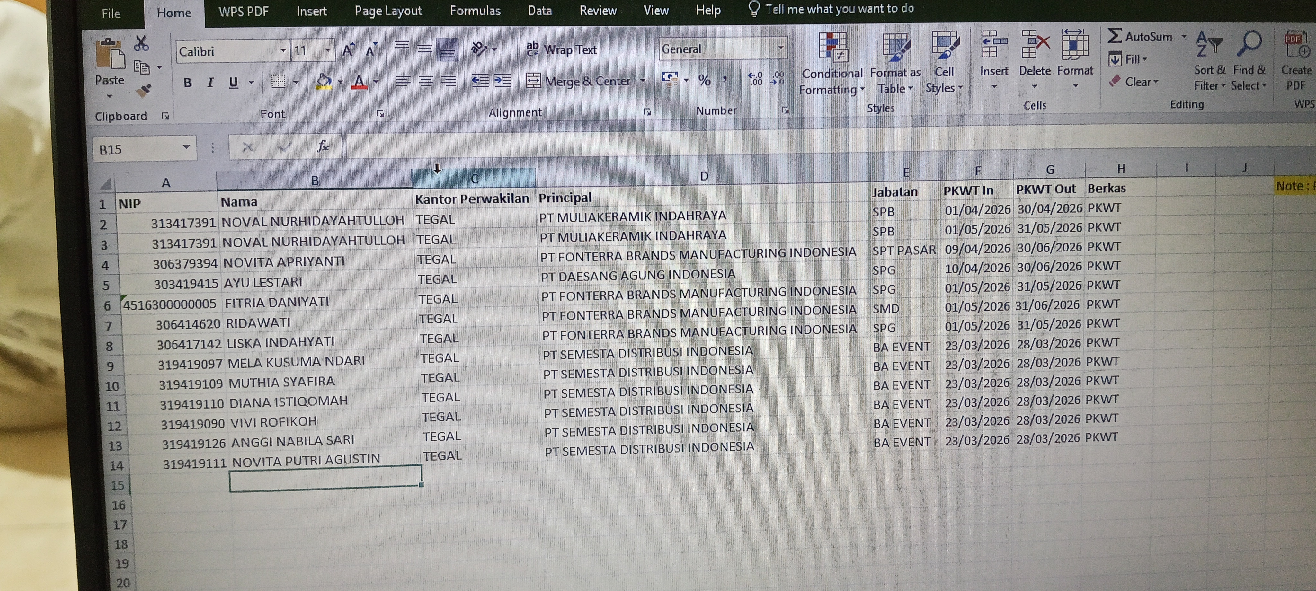Switch to the Data tab

click(540, 10)
